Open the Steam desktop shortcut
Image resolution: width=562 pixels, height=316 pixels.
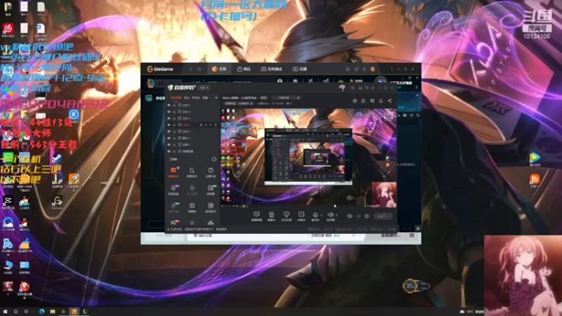click(x=57, y=157)
